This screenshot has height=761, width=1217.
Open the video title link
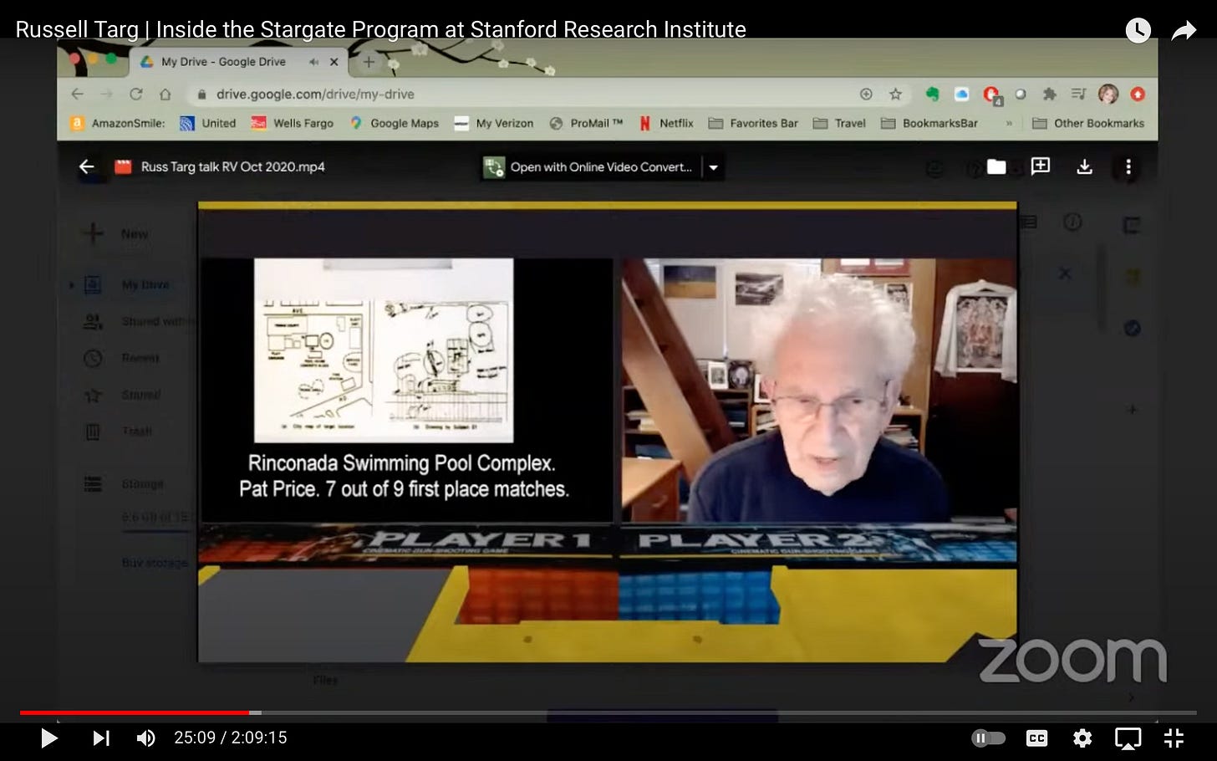point(380,29)
